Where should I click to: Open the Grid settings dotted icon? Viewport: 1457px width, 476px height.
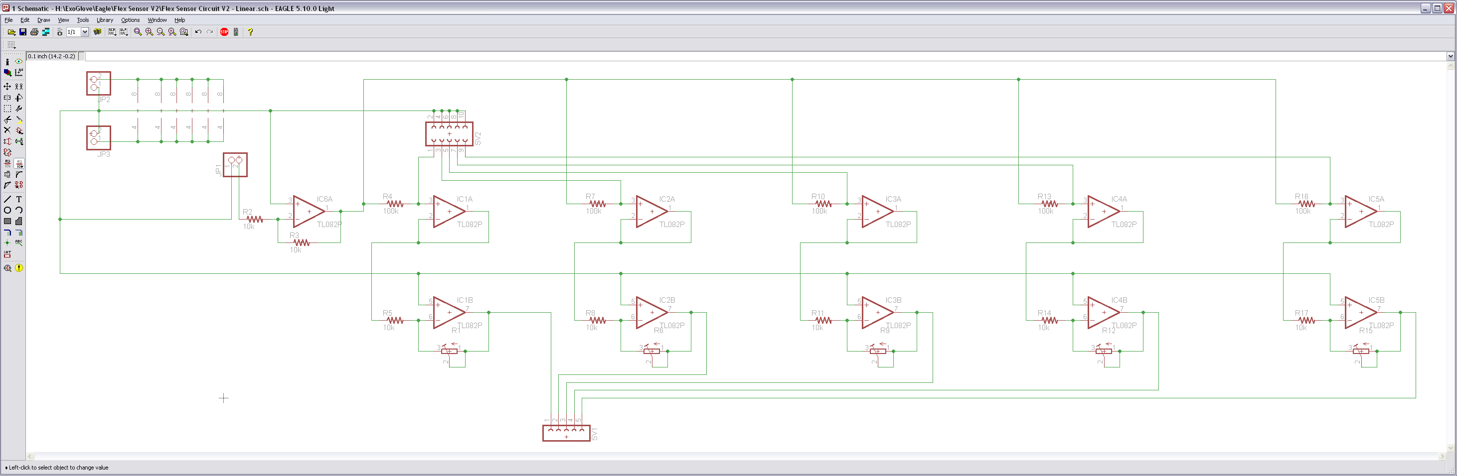pyautogui.click(x=11, y=45)
